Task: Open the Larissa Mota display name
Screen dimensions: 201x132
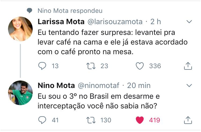Action: coord(61,21)
